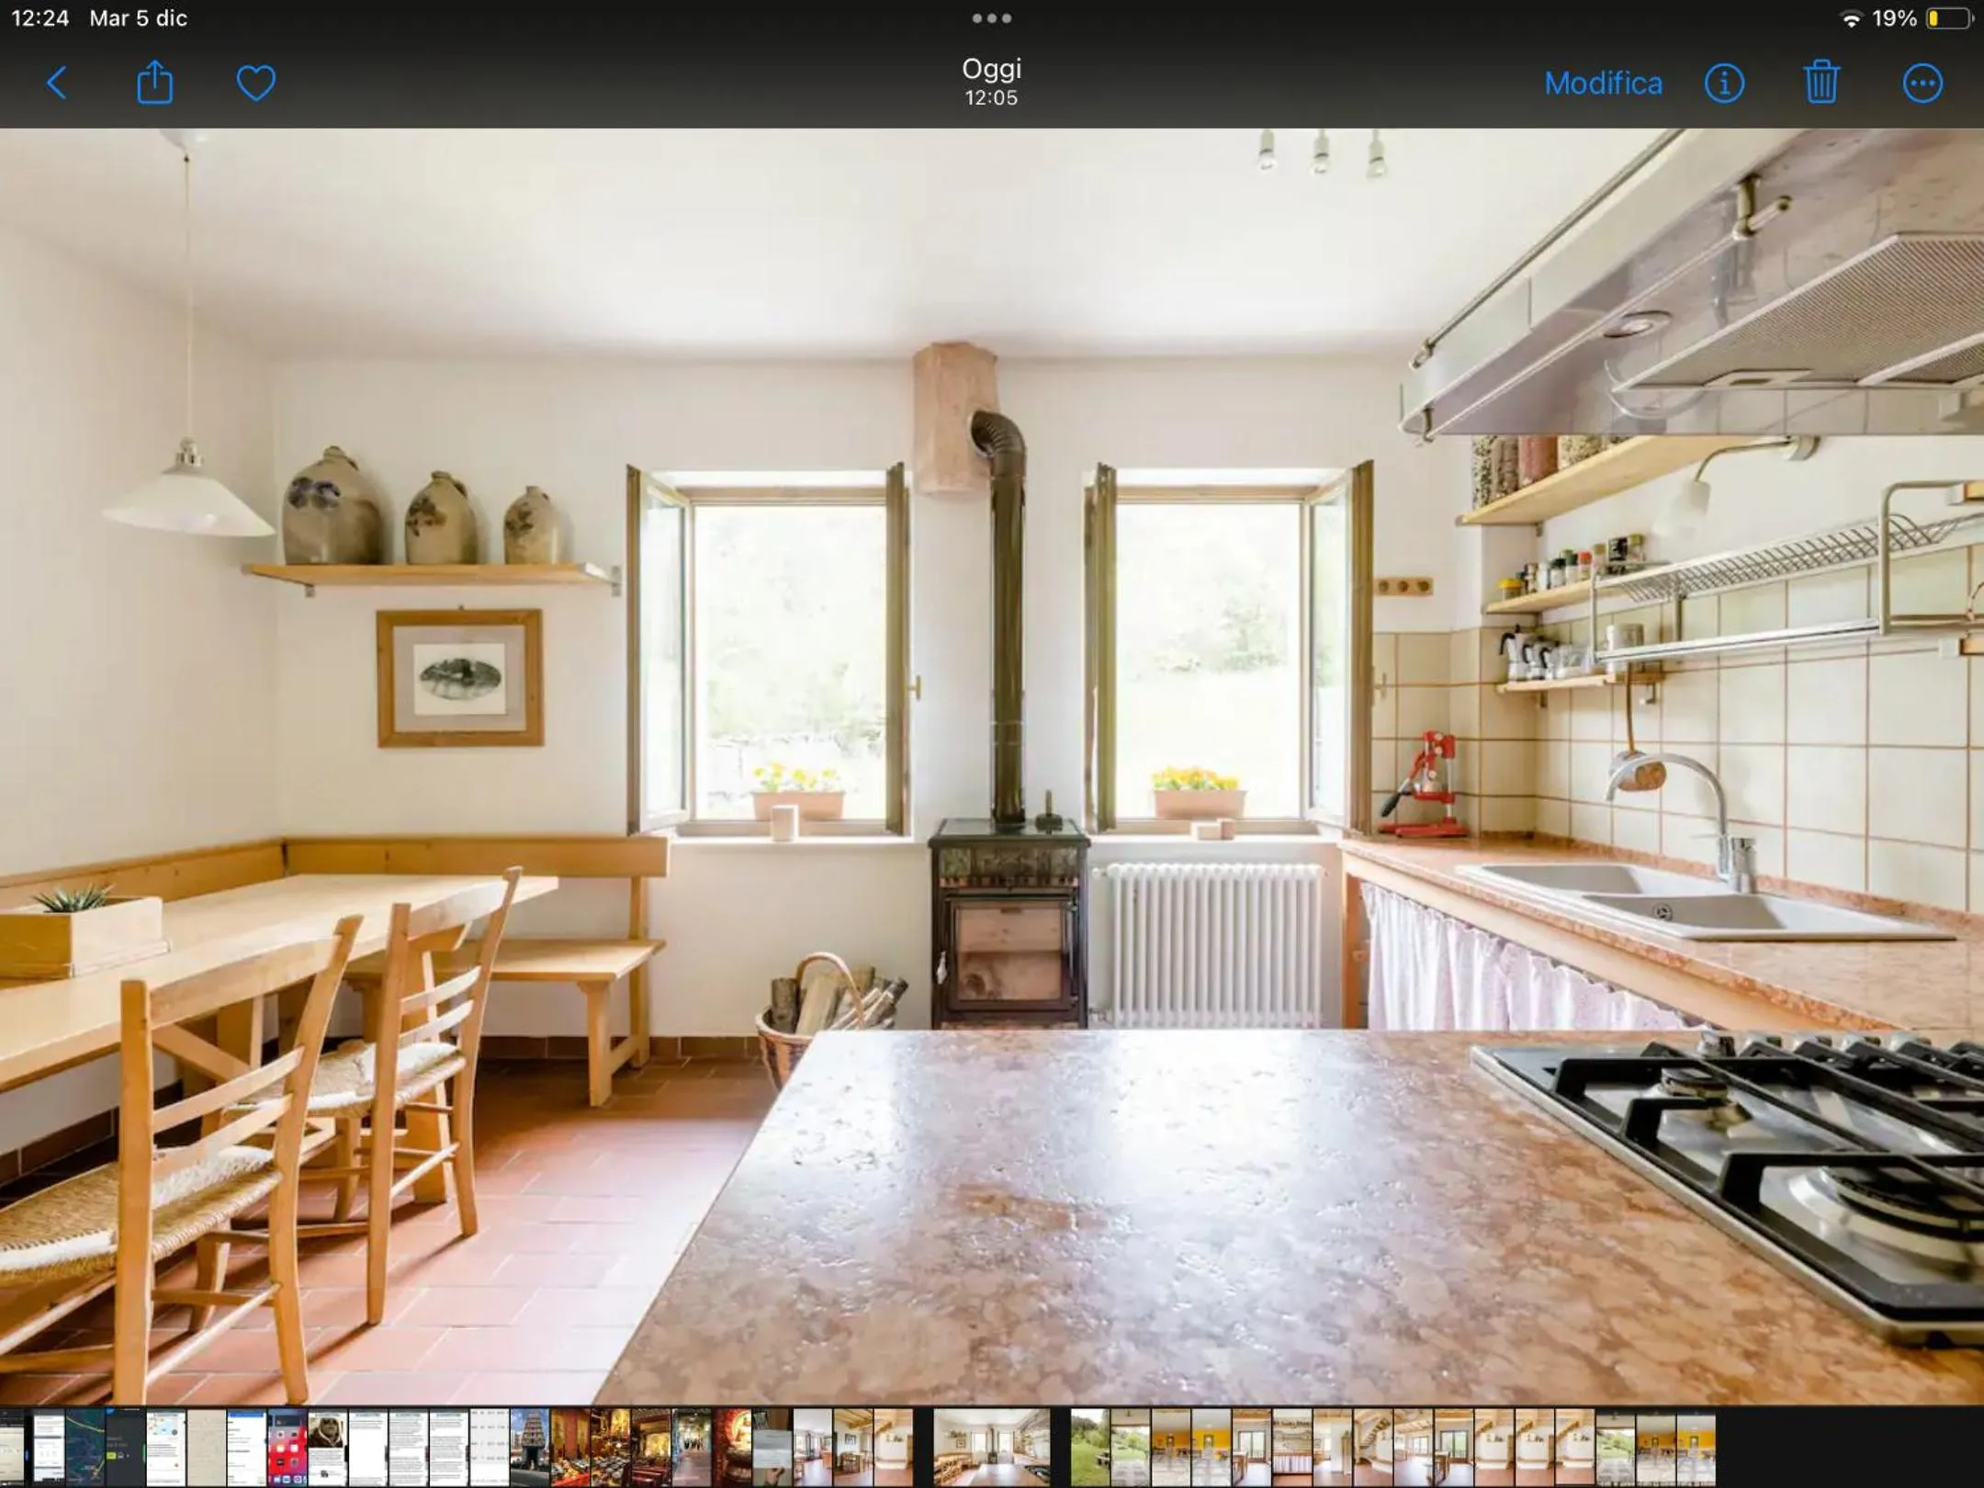Tap the "12:24" clock in status bar
1984x1488 pixels.
(x=40, y=18)
